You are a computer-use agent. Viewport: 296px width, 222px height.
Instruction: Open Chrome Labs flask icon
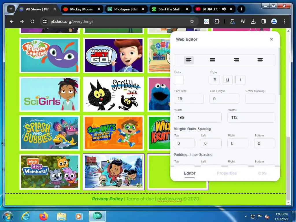click(x=232, y=21)
